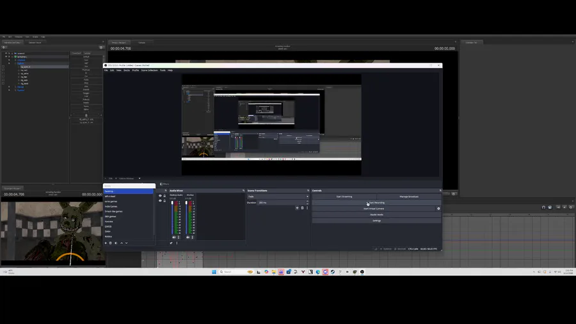Tick the checkbox beside rig_head in SFM
576x324 pixels.
point(3,83)
